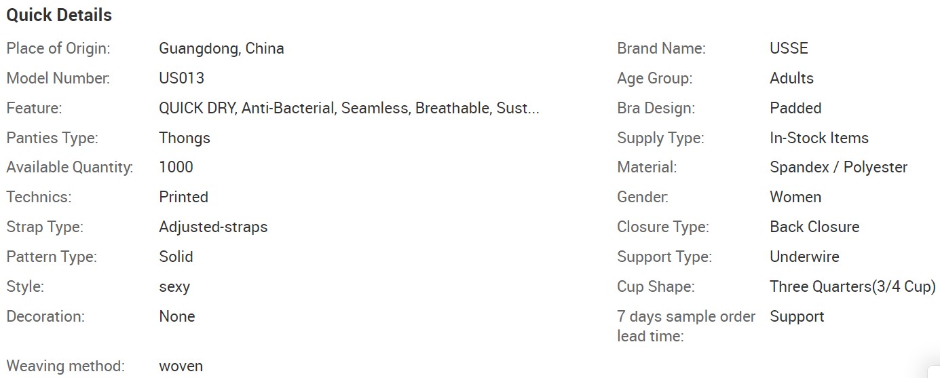The image size is (940, 378).
Task: Click the Printed technics value
Action: pyautogui.click(x=183, y=197)
